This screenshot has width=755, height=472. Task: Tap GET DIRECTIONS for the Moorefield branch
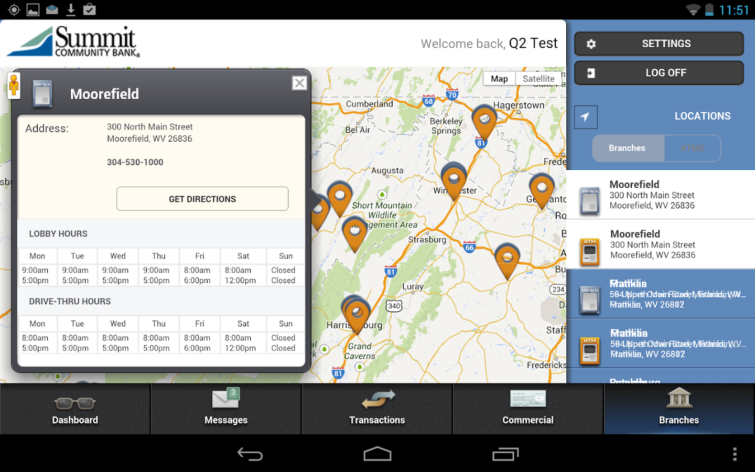[x=202, y=199]
